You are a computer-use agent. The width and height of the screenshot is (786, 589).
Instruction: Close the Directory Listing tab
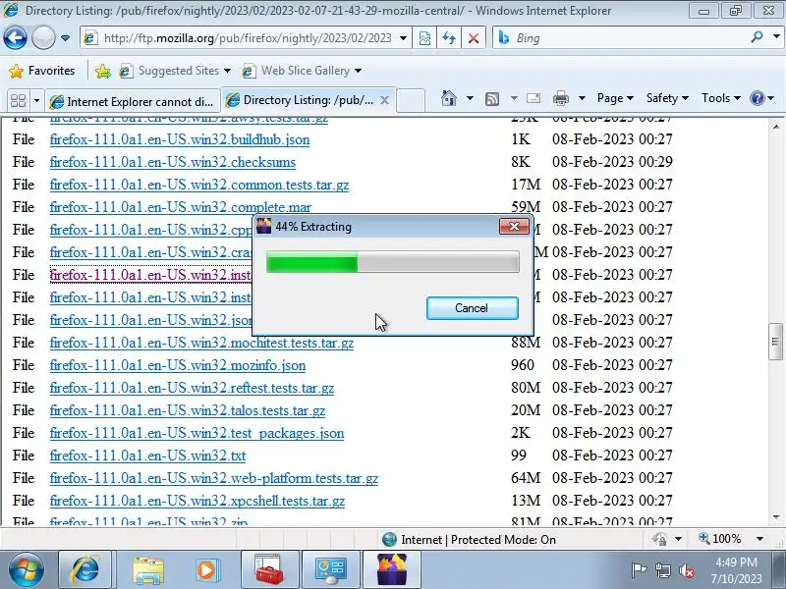tap(384, 100)
